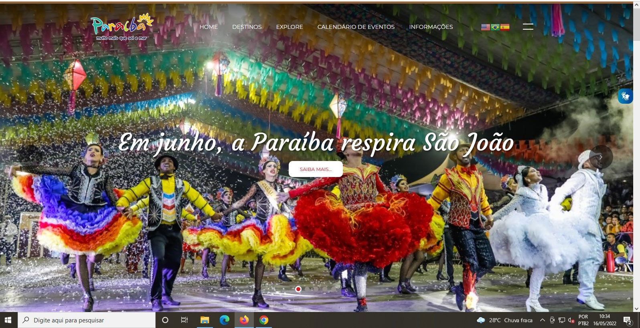Open Microsoft Edge from the taskbar
The image size is (640, 328).
(224, 320)
